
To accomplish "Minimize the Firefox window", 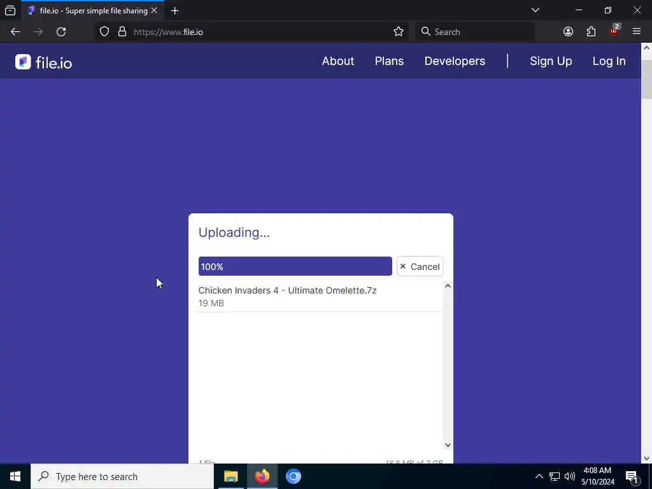I will pos(578,10).
